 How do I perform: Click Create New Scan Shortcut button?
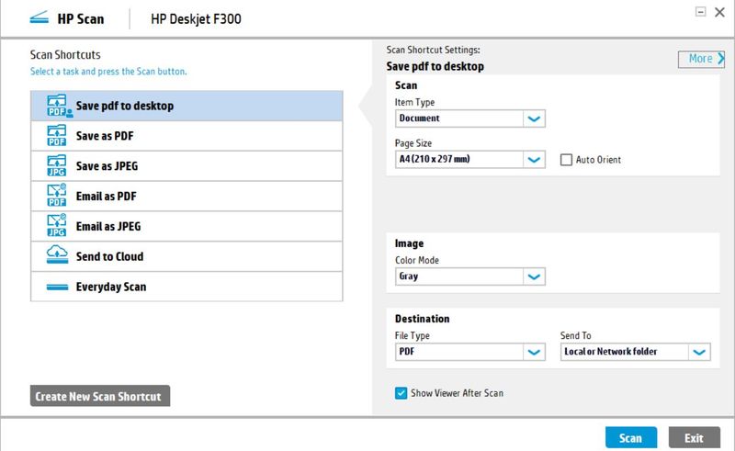coord(100,396)
